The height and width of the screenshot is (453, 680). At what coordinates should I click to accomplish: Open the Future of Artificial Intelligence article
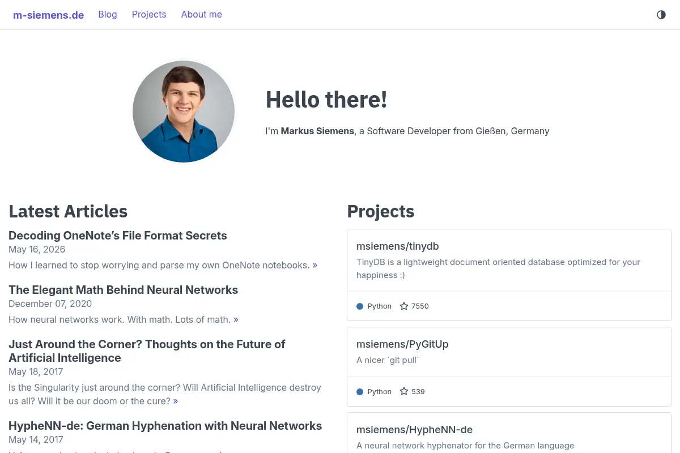pyautogui.click(x=147, y=351)
